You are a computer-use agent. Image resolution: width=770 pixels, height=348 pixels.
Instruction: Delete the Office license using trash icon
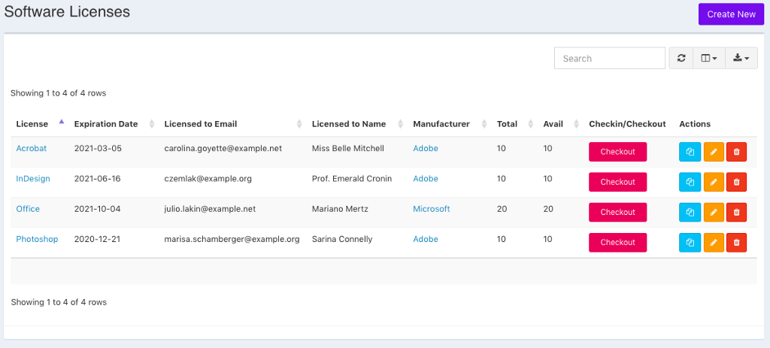click(x=736, y=212)
